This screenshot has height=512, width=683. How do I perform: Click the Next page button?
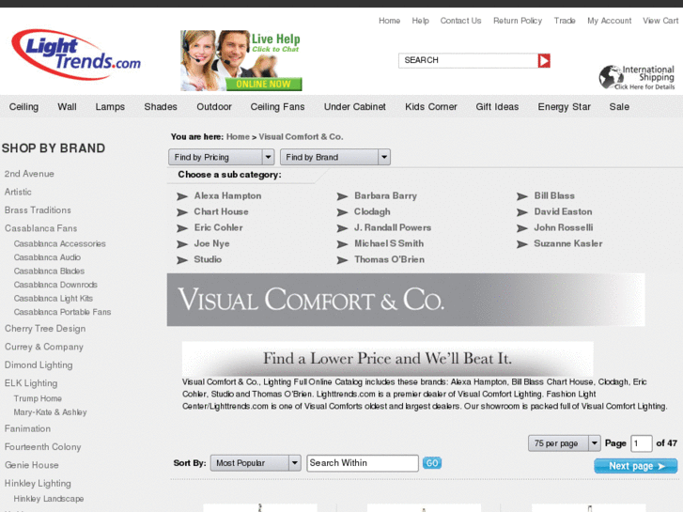pos(635,466)
